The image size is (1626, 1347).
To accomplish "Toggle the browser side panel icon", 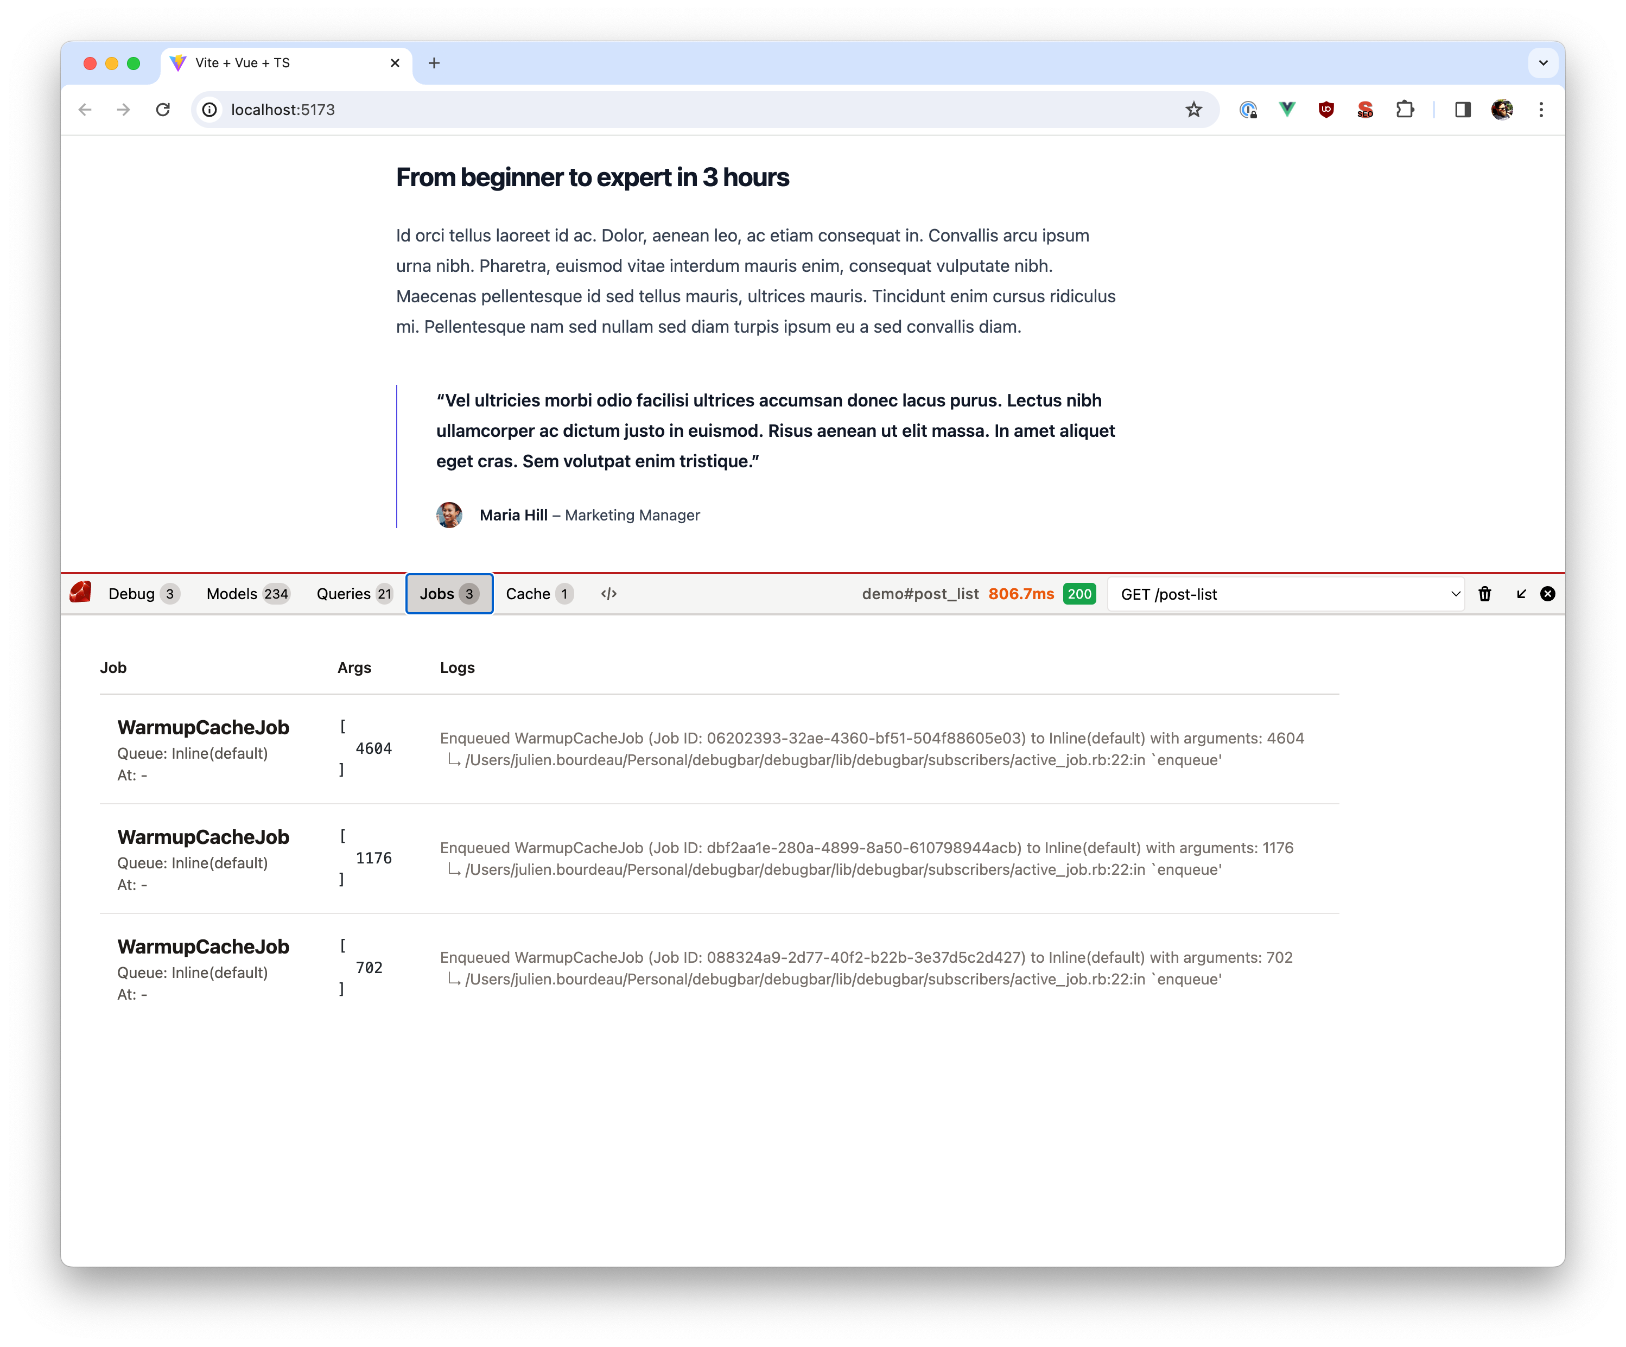I will (1463, 110).
